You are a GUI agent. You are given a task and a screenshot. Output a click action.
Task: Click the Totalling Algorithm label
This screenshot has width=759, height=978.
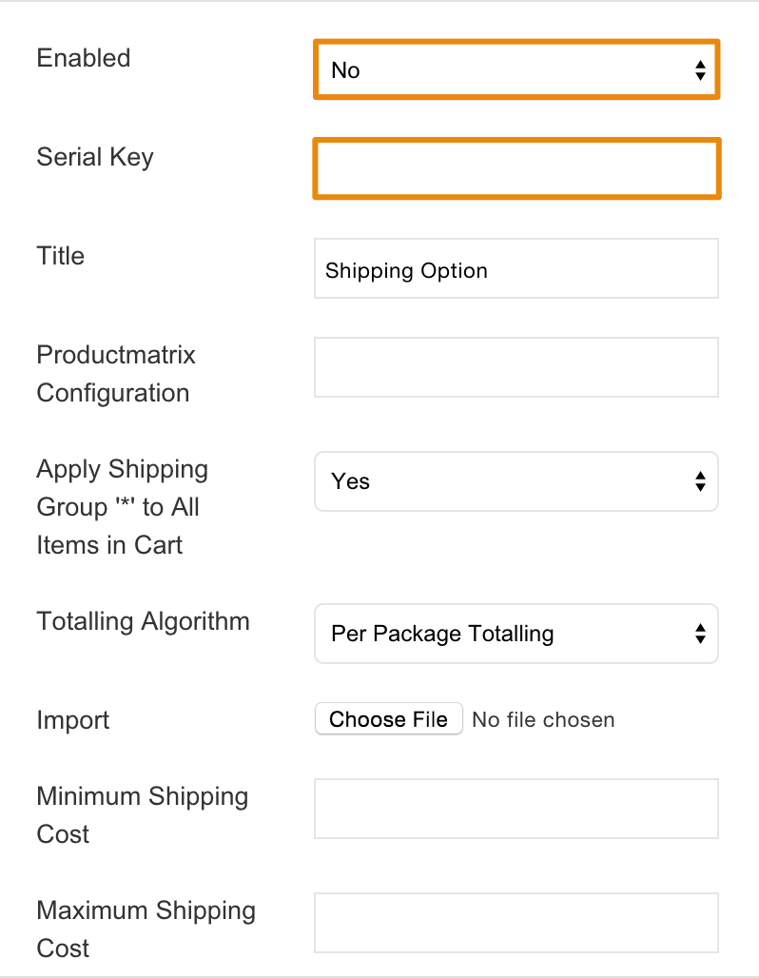click(143, 621)
